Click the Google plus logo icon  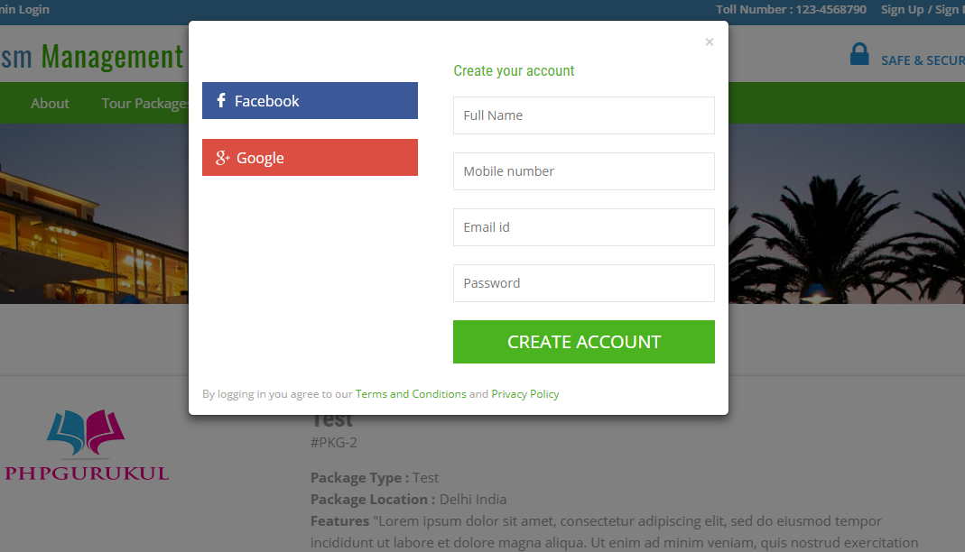pos(223,158)
